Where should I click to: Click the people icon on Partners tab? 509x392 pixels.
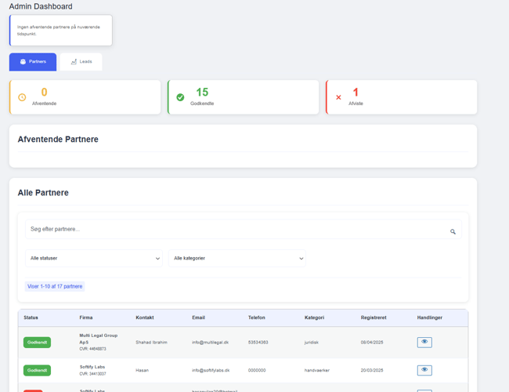[x=23, y=62]
